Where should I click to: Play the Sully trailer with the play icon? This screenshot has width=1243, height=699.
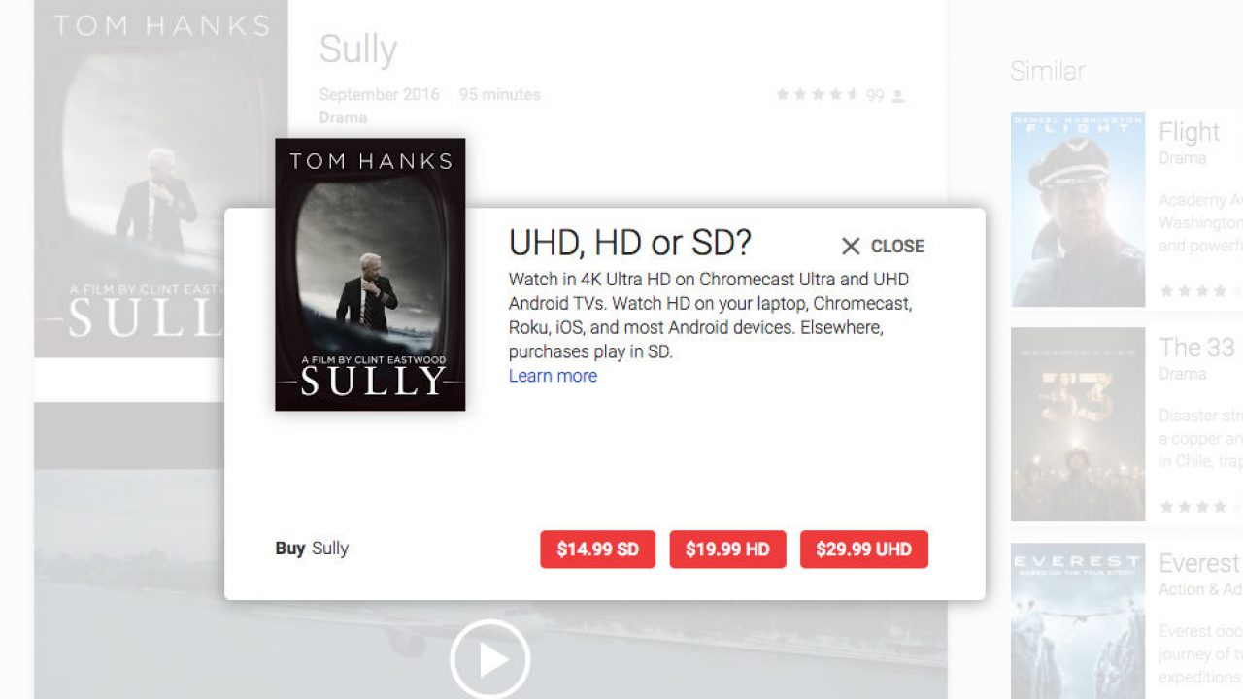point(490,659)
